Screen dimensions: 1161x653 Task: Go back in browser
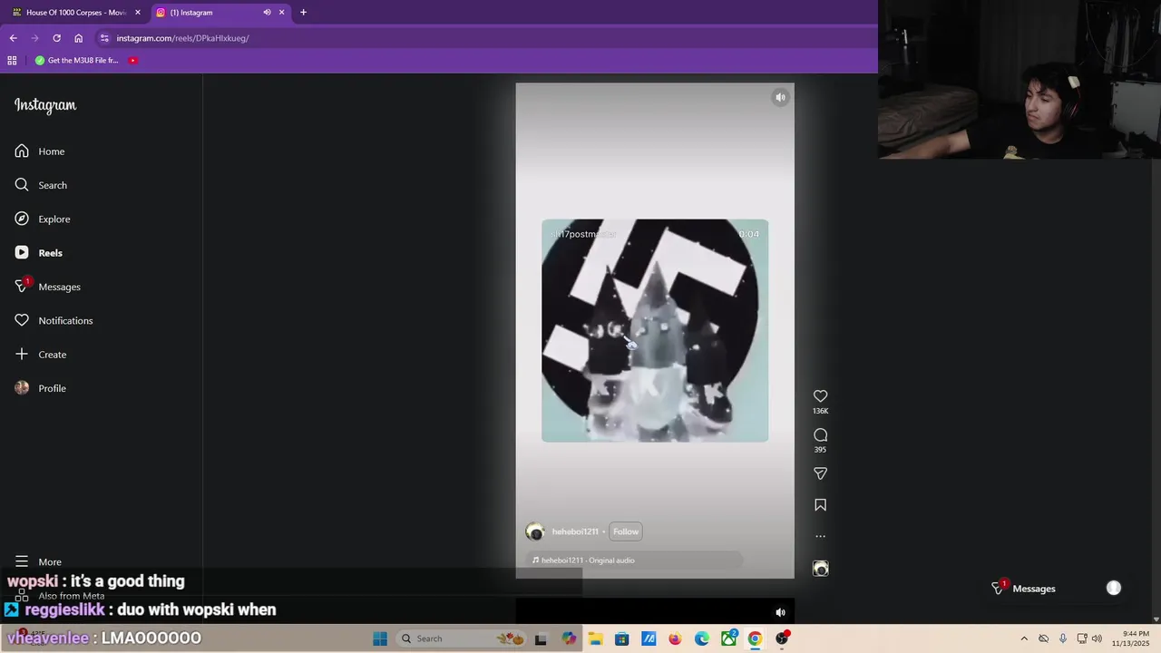13,38
